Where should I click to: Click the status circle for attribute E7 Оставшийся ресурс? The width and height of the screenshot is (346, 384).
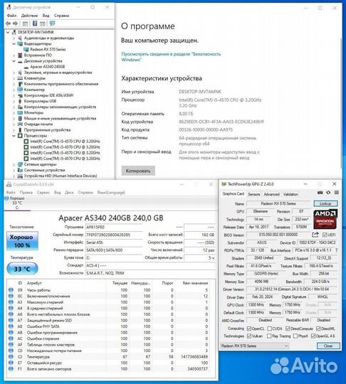click(11, 363)
